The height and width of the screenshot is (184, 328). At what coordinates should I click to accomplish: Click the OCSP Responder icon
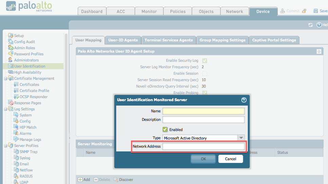pos(16,97)
